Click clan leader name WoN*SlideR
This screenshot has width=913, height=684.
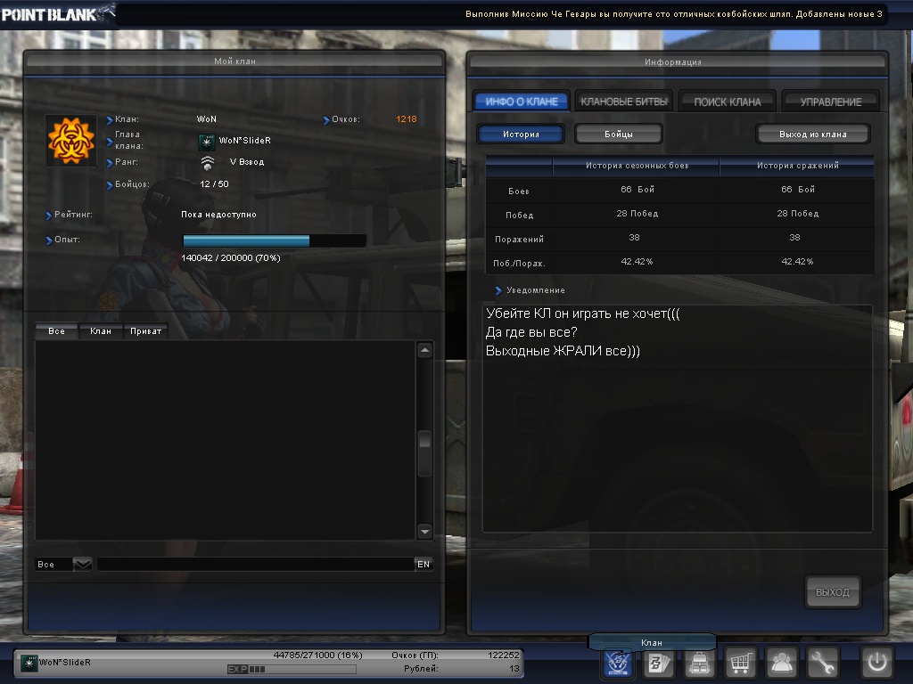pyautogui.click(x=244, y=140)
